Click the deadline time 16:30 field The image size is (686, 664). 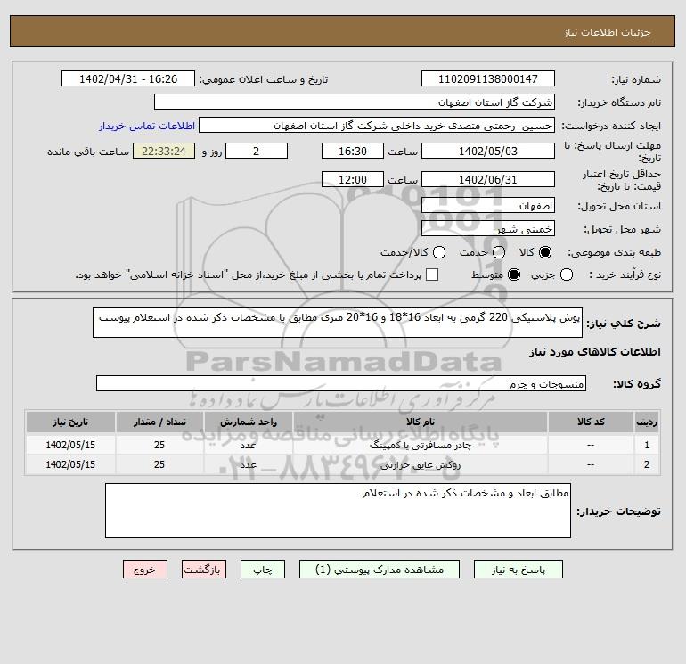coord(353,151)
